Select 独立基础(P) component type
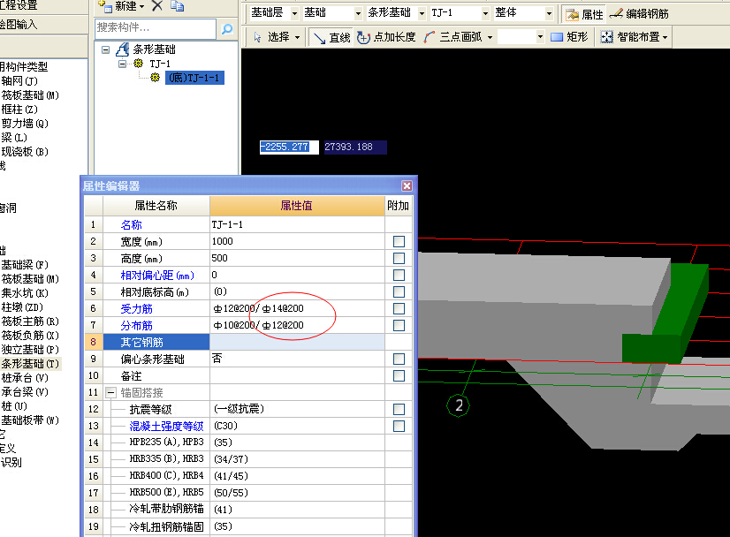The image size is (730, 537). [x=30, y=350]
